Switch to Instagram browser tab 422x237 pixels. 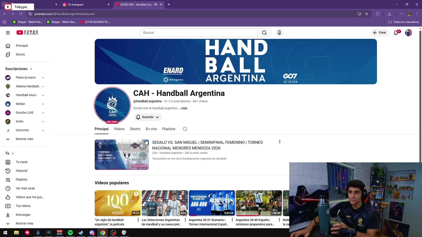(x=86, y=5)
